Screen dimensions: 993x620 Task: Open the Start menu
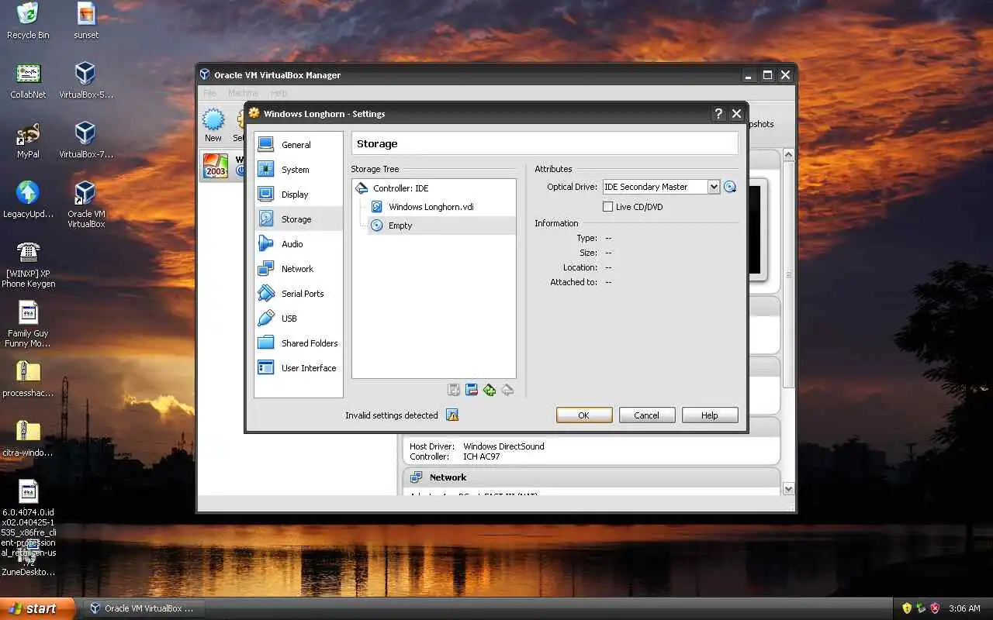pyautogui.click(x=37, y=608)
